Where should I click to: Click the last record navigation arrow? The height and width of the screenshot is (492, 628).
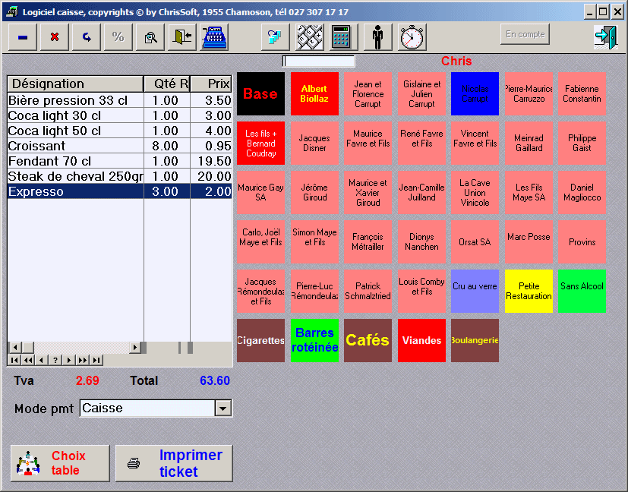(x=96, y=360)
